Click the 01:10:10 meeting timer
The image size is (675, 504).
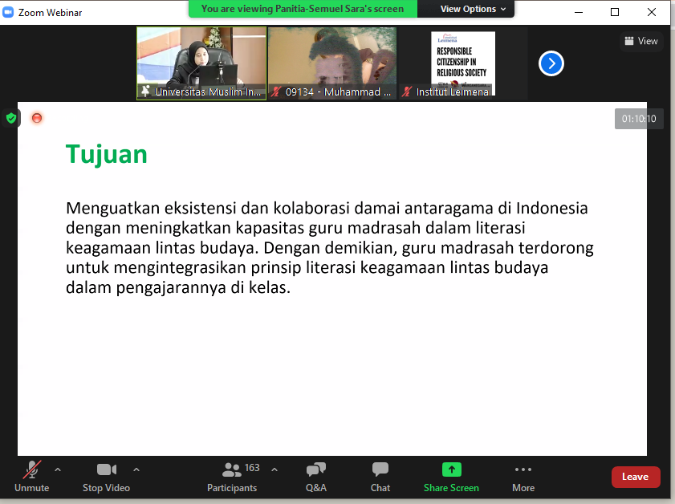[639, 119]
